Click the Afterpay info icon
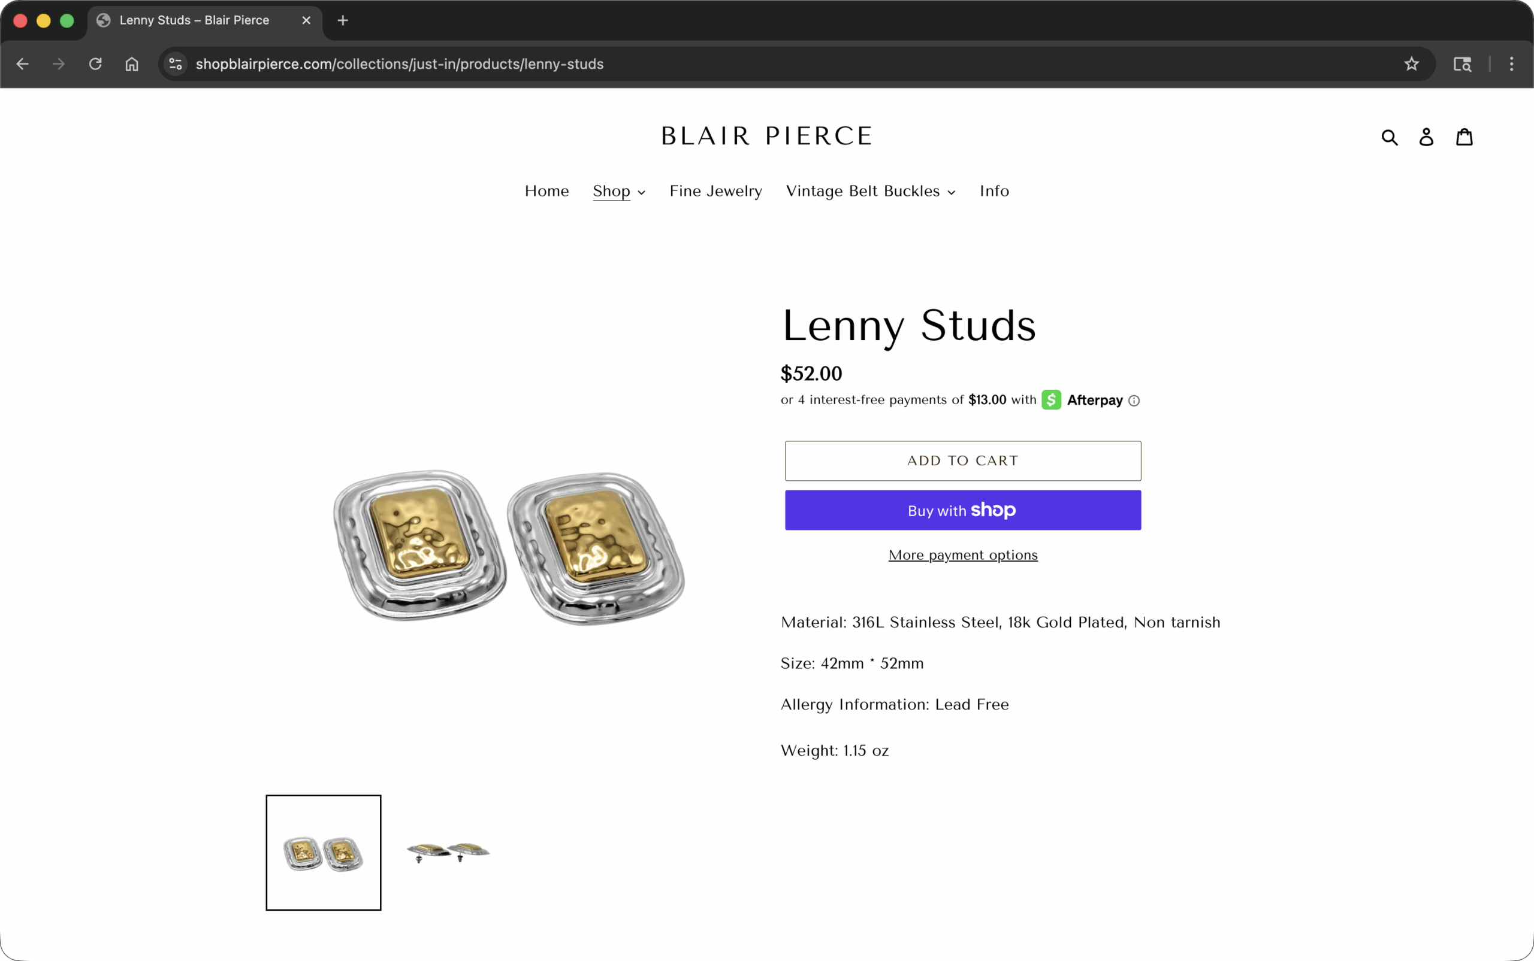Image resolution: width=1534 pixels, height=961 pixels. tap(1134, 401)
